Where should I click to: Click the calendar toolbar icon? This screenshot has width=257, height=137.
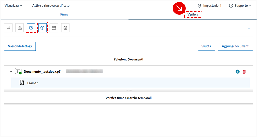54,28
